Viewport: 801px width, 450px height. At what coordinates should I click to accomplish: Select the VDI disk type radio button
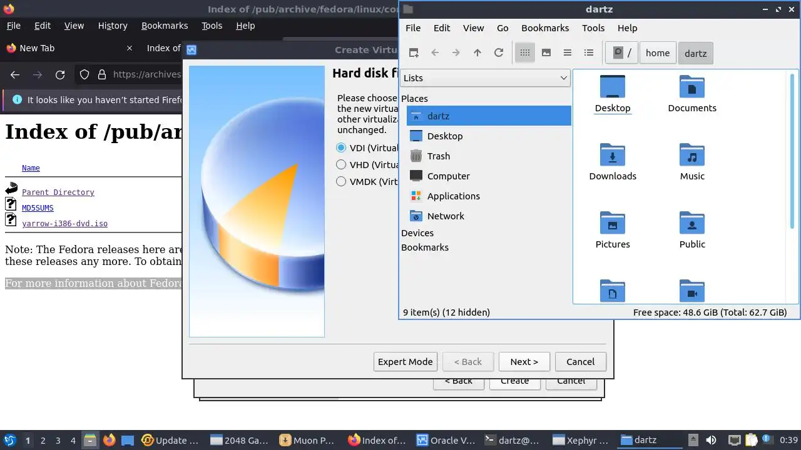point(341,148)
